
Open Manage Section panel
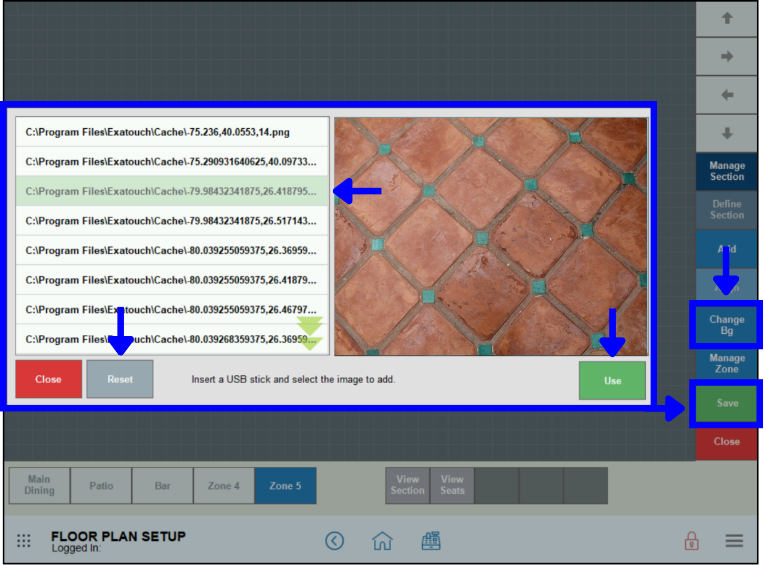pos(726,171)
